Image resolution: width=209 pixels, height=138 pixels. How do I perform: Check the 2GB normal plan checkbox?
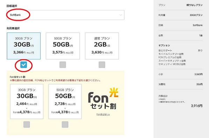click(x=102, y=65)
